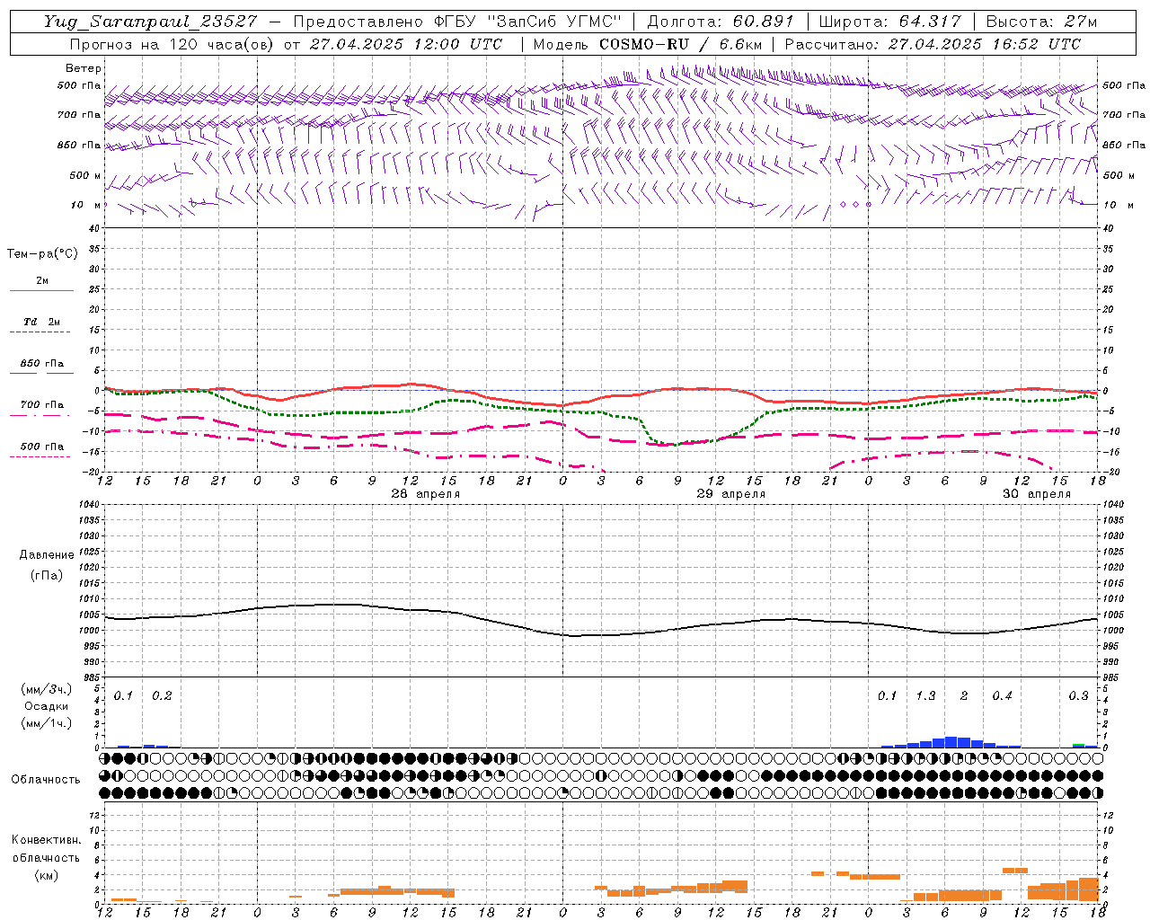Click the 30 апреля date label
Image resolution: width=1150 pixels, height=920 pixels.
[1037, 494]
